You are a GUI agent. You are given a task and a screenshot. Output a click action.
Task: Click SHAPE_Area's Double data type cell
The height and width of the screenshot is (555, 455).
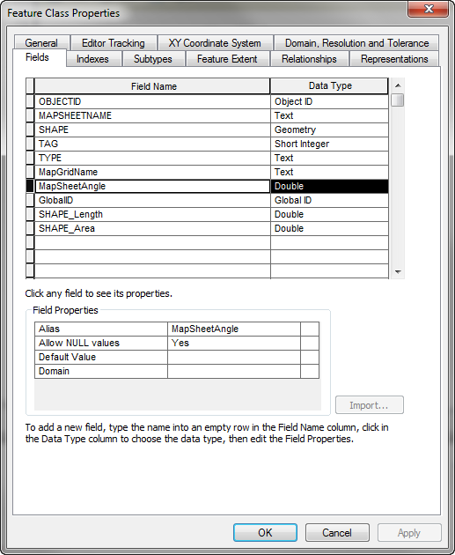point(329,229)
